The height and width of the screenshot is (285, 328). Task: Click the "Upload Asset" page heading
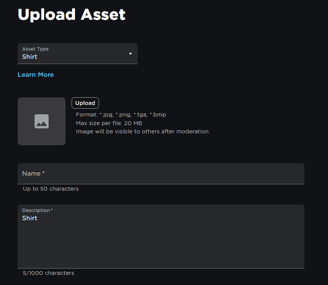pyautogui.click(x=72, y=15)
